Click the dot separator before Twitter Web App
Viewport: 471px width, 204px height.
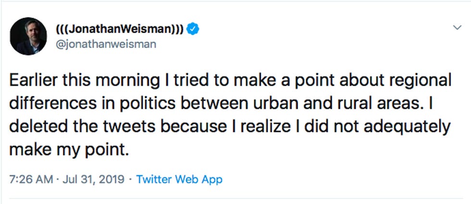point(131,180)
